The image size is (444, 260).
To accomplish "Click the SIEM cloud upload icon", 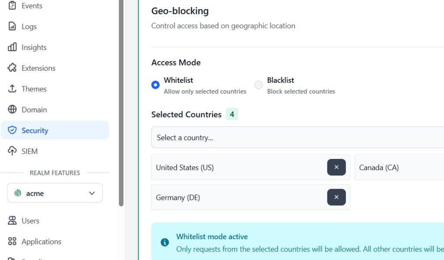I will click(12, 151).
